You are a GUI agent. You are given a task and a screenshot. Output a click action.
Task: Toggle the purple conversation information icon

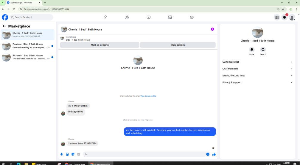[x=212, y=29]
